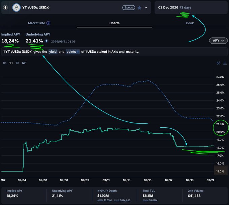Click the sUSDx token logo
The height and width of the screenshot is (205, 229).
point(17,7)
